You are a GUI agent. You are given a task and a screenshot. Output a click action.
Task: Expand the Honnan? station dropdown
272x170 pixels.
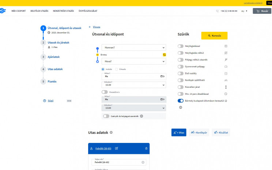point(133,48)
